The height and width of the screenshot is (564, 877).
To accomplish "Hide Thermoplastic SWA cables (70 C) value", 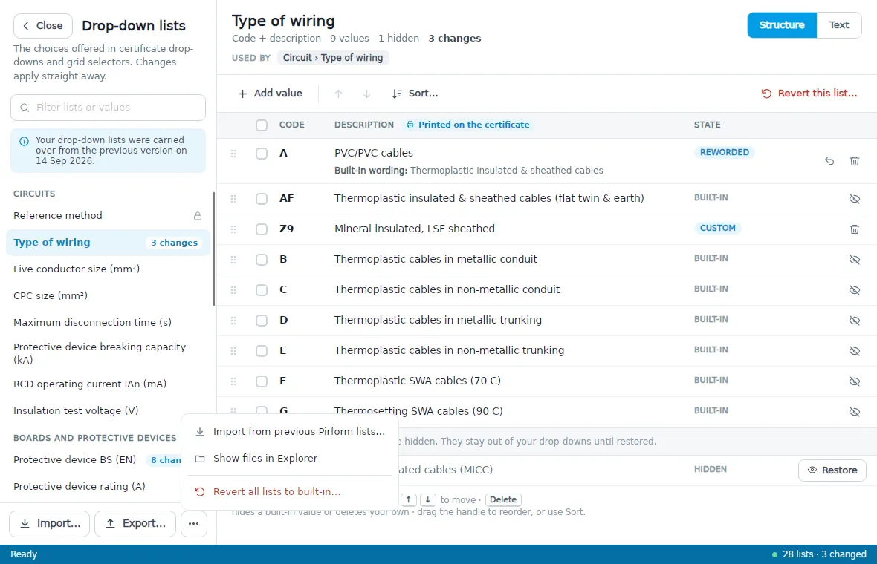I will click(854, 381).
